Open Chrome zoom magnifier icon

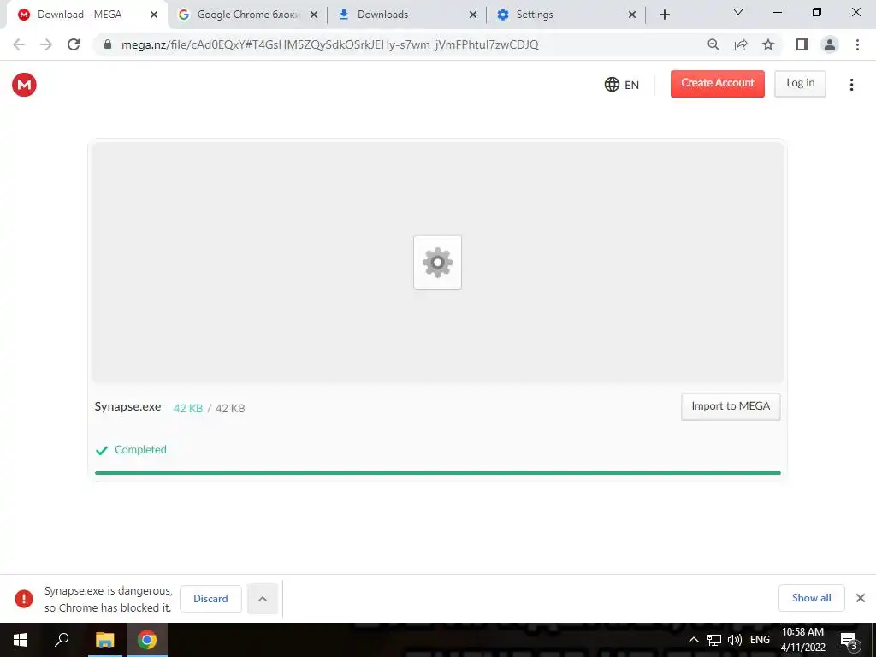[x=713, y=44]
